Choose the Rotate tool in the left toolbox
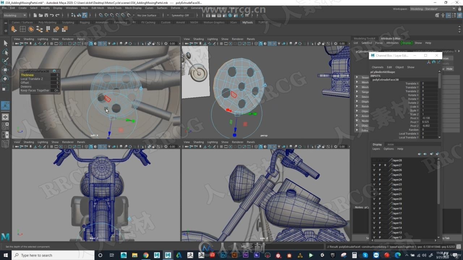This screenshot has width=463, height=260. [5, 78]
